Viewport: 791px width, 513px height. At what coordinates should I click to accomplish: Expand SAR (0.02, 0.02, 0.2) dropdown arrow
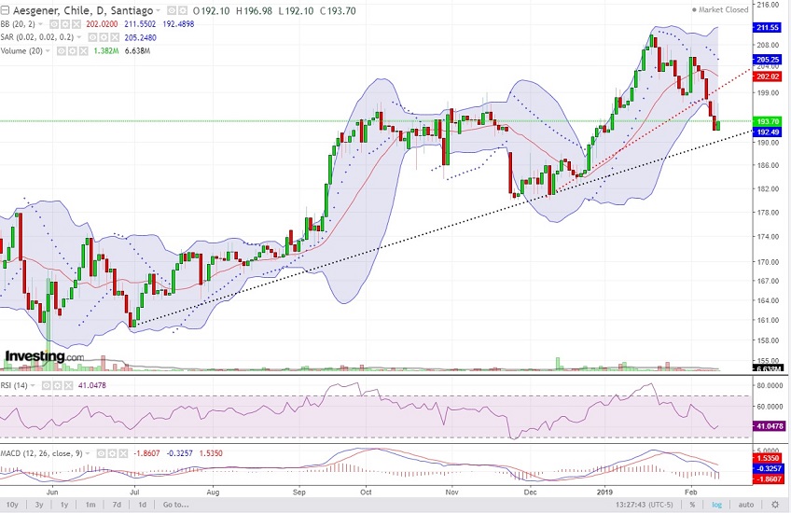78,37
